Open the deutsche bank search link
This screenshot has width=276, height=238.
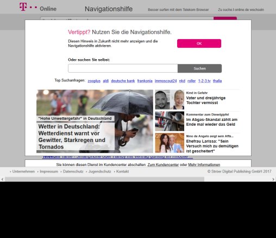[x=123, y=81]
